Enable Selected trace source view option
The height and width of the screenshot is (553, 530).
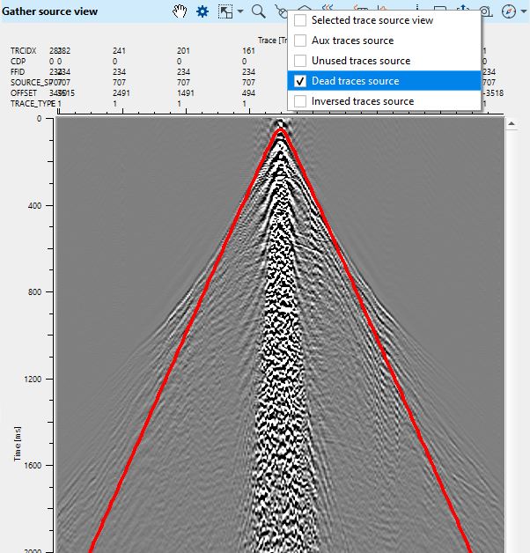tap(385, 20)
